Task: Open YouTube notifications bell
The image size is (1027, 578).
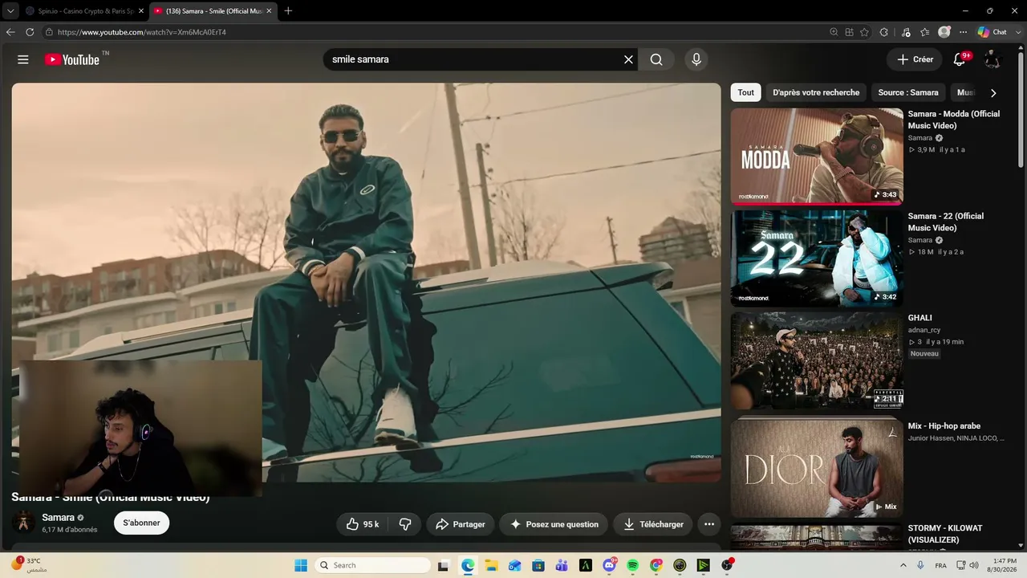Action: tap(960, 59)
